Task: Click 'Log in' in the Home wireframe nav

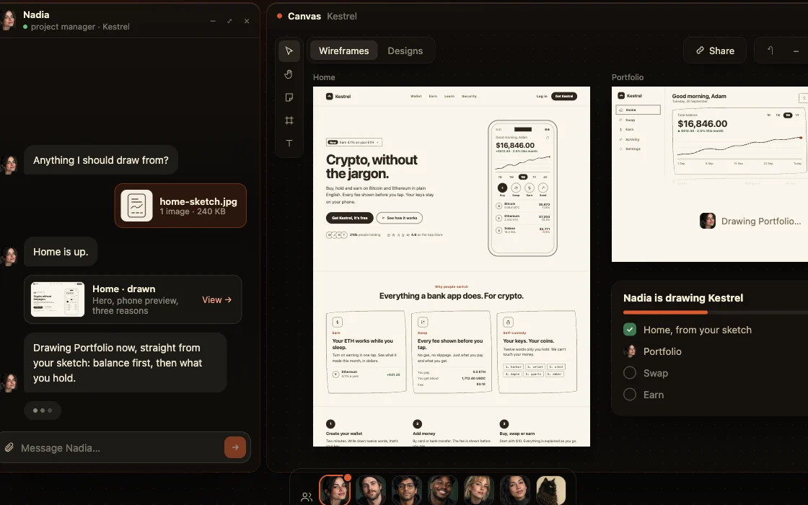Action: coord(542,97)
